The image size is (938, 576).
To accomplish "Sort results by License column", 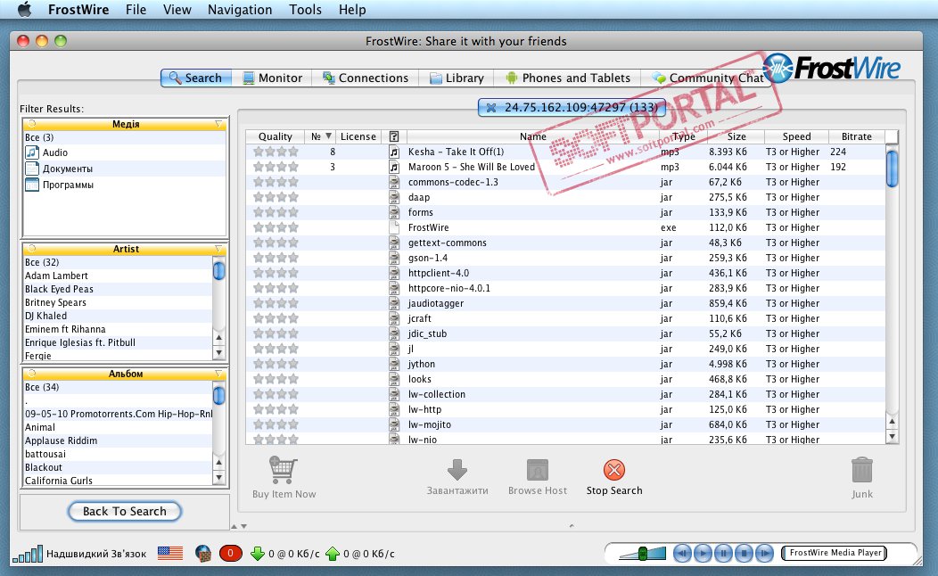I will [358, 136].
